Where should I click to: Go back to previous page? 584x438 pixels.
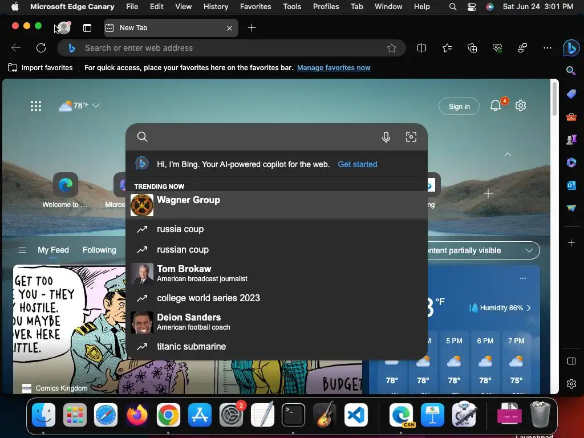tap(16, 48)
